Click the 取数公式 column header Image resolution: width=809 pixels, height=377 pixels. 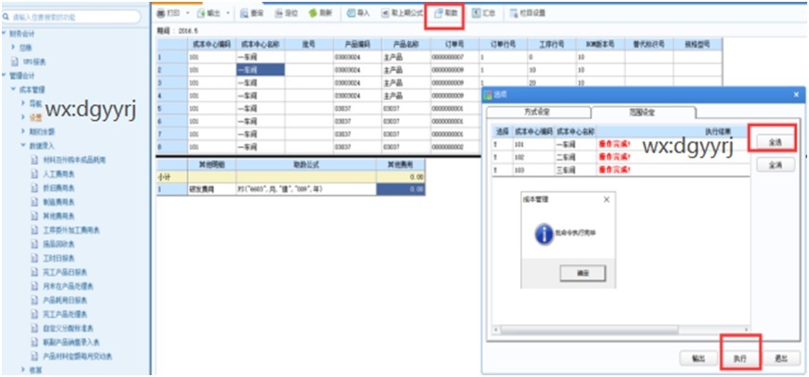pyautogui.click(x=306, y=165)
